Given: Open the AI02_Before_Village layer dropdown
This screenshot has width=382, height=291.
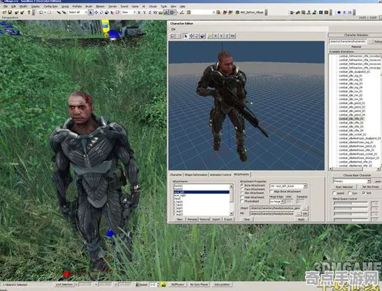Looking at the screenshot, I should click(x=250, y=12).
